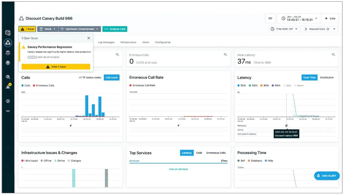Open the platforms icon in the sidebar
The height and width of the screenshot is (195, 344).
[x=8, y=53]
